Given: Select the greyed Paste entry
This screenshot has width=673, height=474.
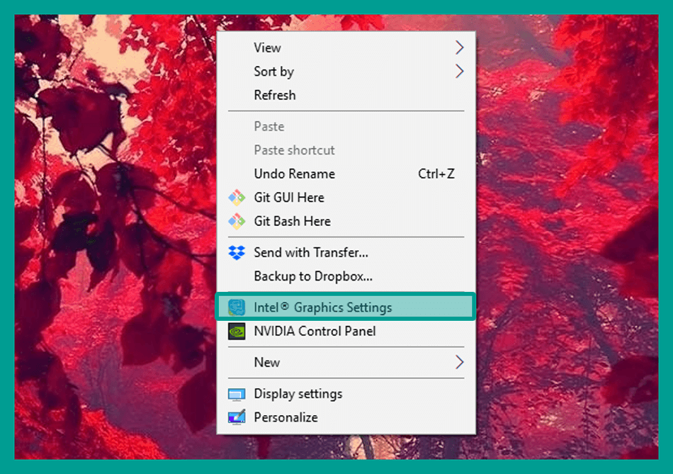Looking at the screenshot, I should (346, 126).
